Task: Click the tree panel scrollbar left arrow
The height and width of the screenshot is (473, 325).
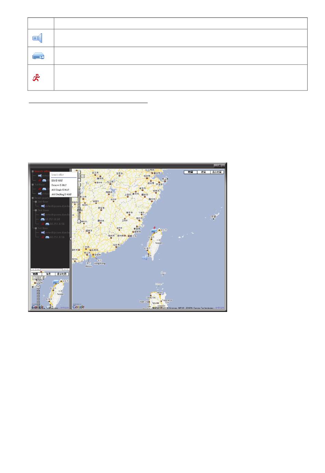Action: [x=33, y=269]
